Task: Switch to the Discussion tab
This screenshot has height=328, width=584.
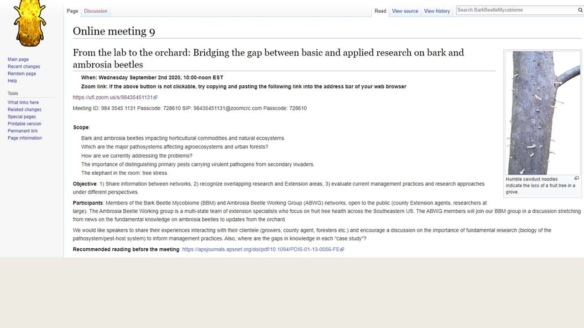Action: pos(96,11)
